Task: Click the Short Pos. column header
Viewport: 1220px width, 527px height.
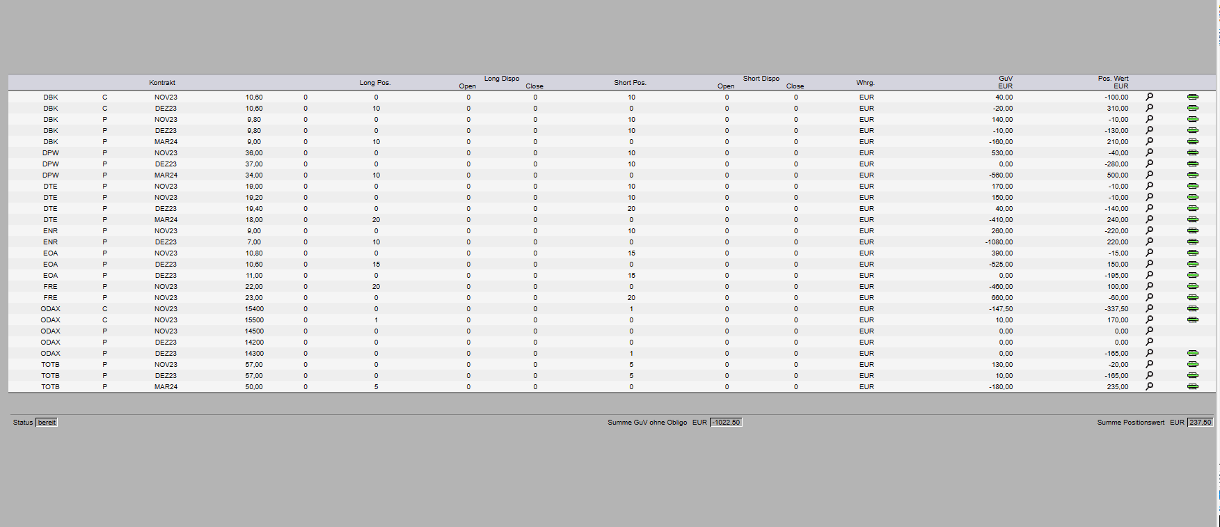Action: [630, 83]
